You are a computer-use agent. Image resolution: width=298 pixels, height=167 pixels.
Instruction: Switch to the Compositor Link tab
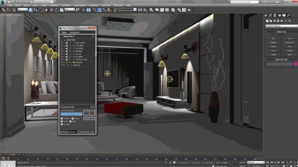click(x=86, y=132)
